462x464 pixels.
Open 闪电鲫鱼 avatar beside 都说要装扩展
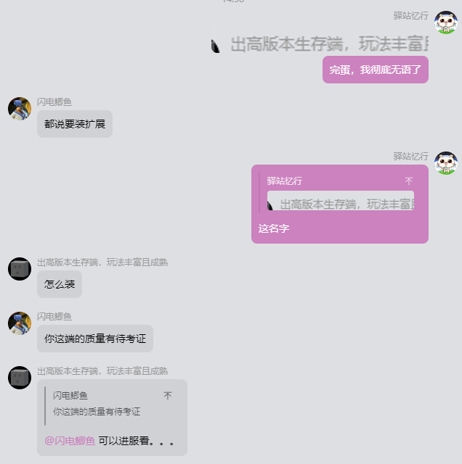(20, 109)
